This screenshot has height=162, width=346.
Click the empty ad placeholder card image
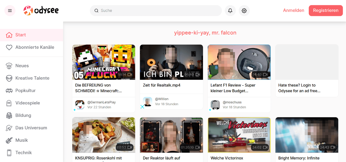coord(307,62)
